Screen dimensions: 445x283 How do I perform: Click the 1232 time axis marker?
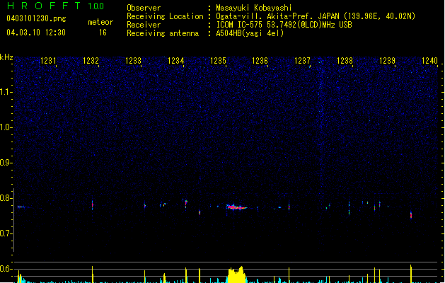(x=91, y=60)
